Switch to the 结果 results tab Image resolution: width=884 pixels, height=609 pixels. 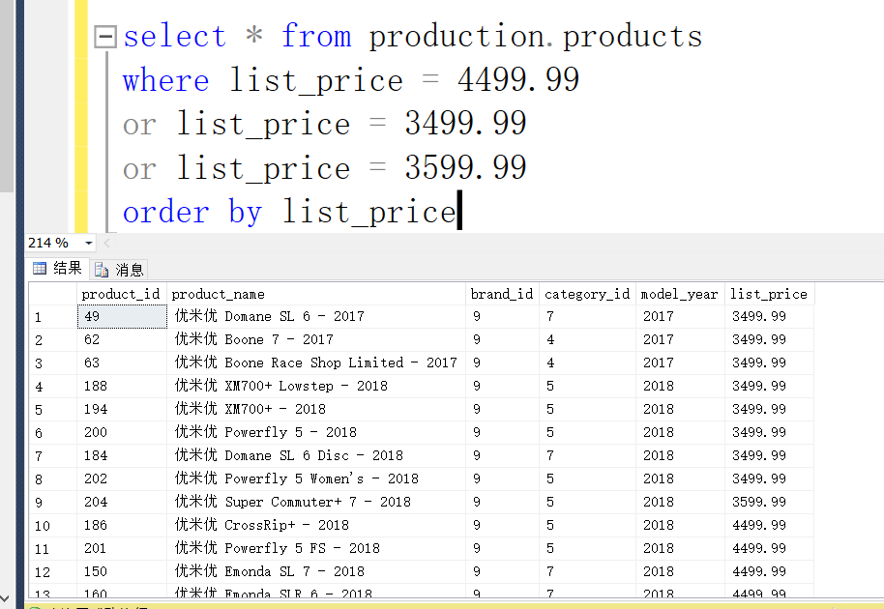(55, 269)
